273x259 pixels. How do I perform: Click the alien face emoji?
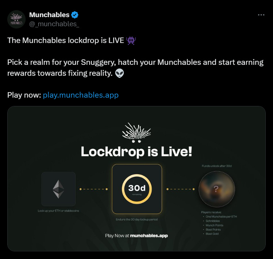click(x=119, y=73)
